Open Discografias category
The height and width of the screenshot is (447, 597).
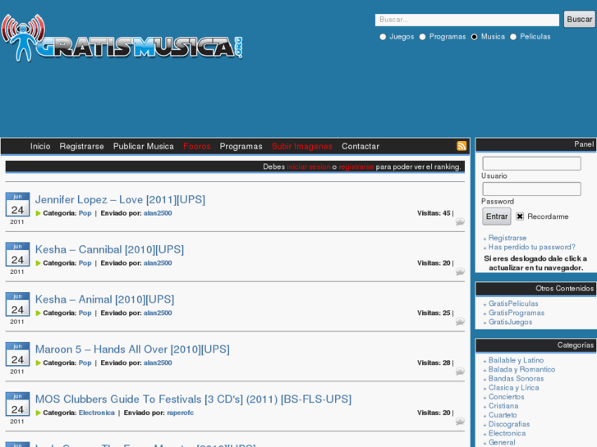click(509, 424)
